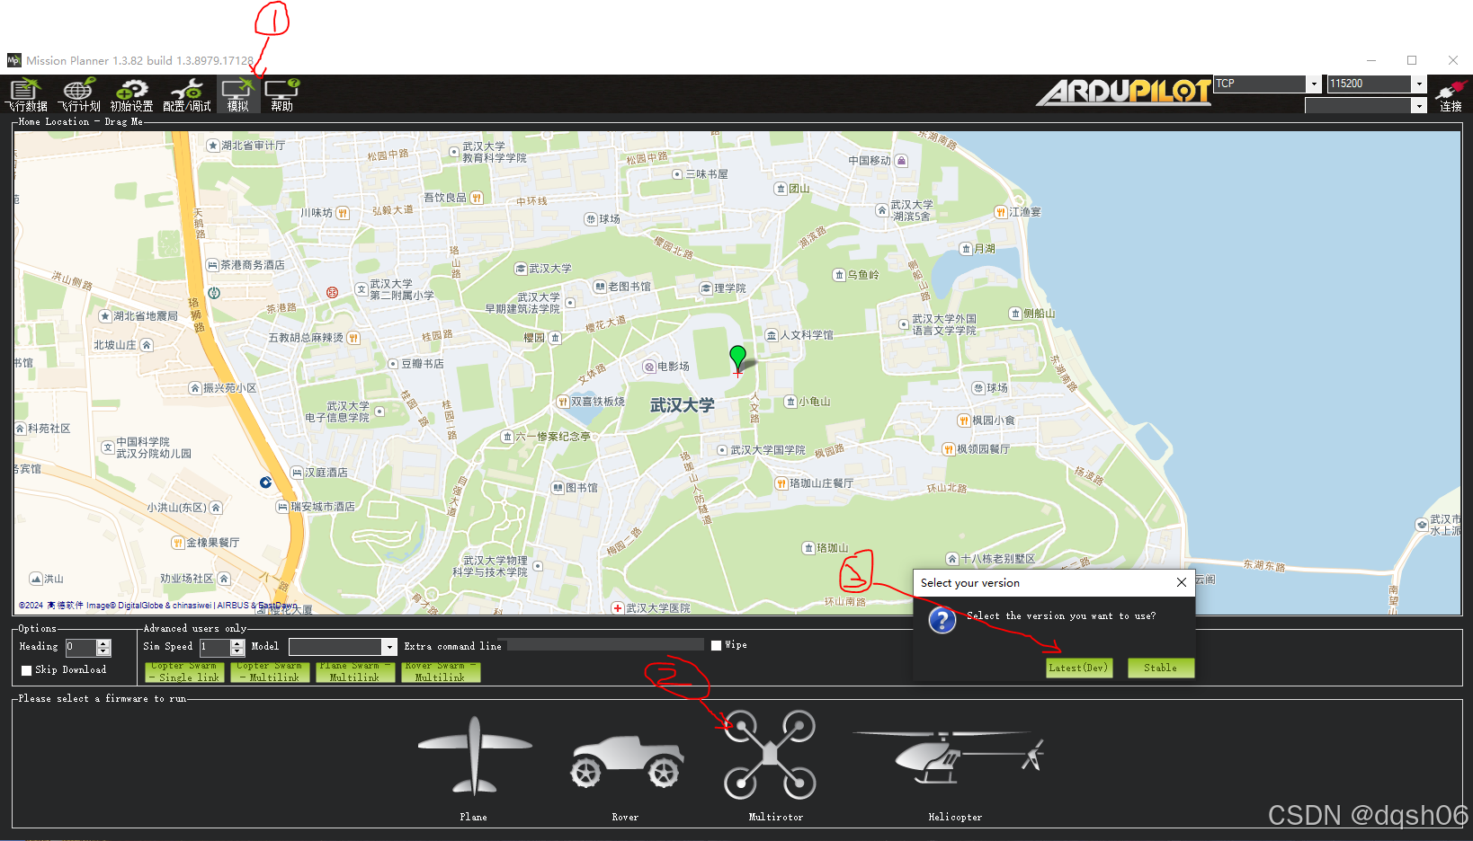Click the 连接 connect plug icon
This screenshot has height=841, width=1473.
click(x=1451, y=94)
